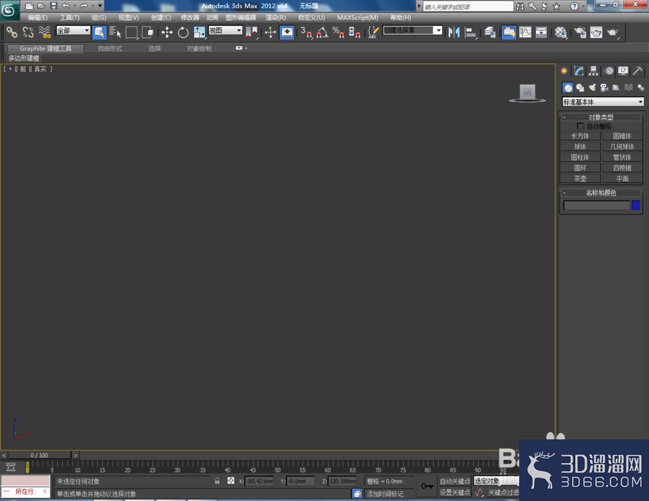649x501 pixels.
Task: Expand the Graphite ribbon options dropdown
Action: tap(241, 48)
